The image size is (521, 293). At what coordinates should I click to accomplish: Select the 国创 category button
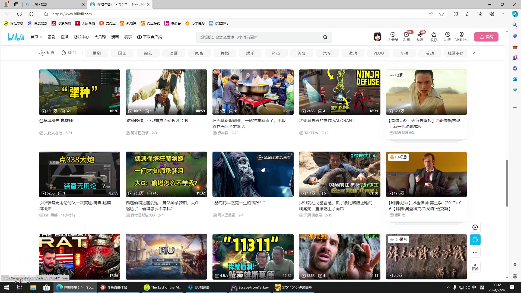tap(122, 53)
